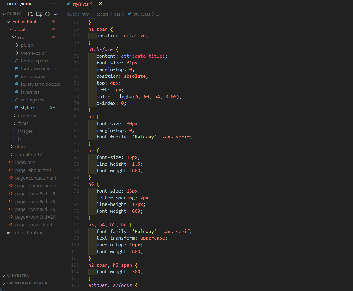Open page=rooms.html file
This screenshot has height=291, width=353.
click(33, 225)
